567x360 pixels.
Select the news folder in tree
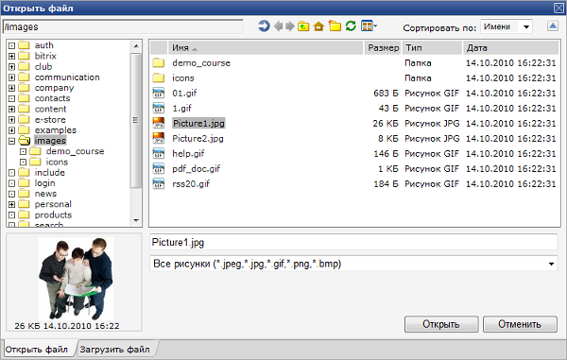tap(45, 194)
